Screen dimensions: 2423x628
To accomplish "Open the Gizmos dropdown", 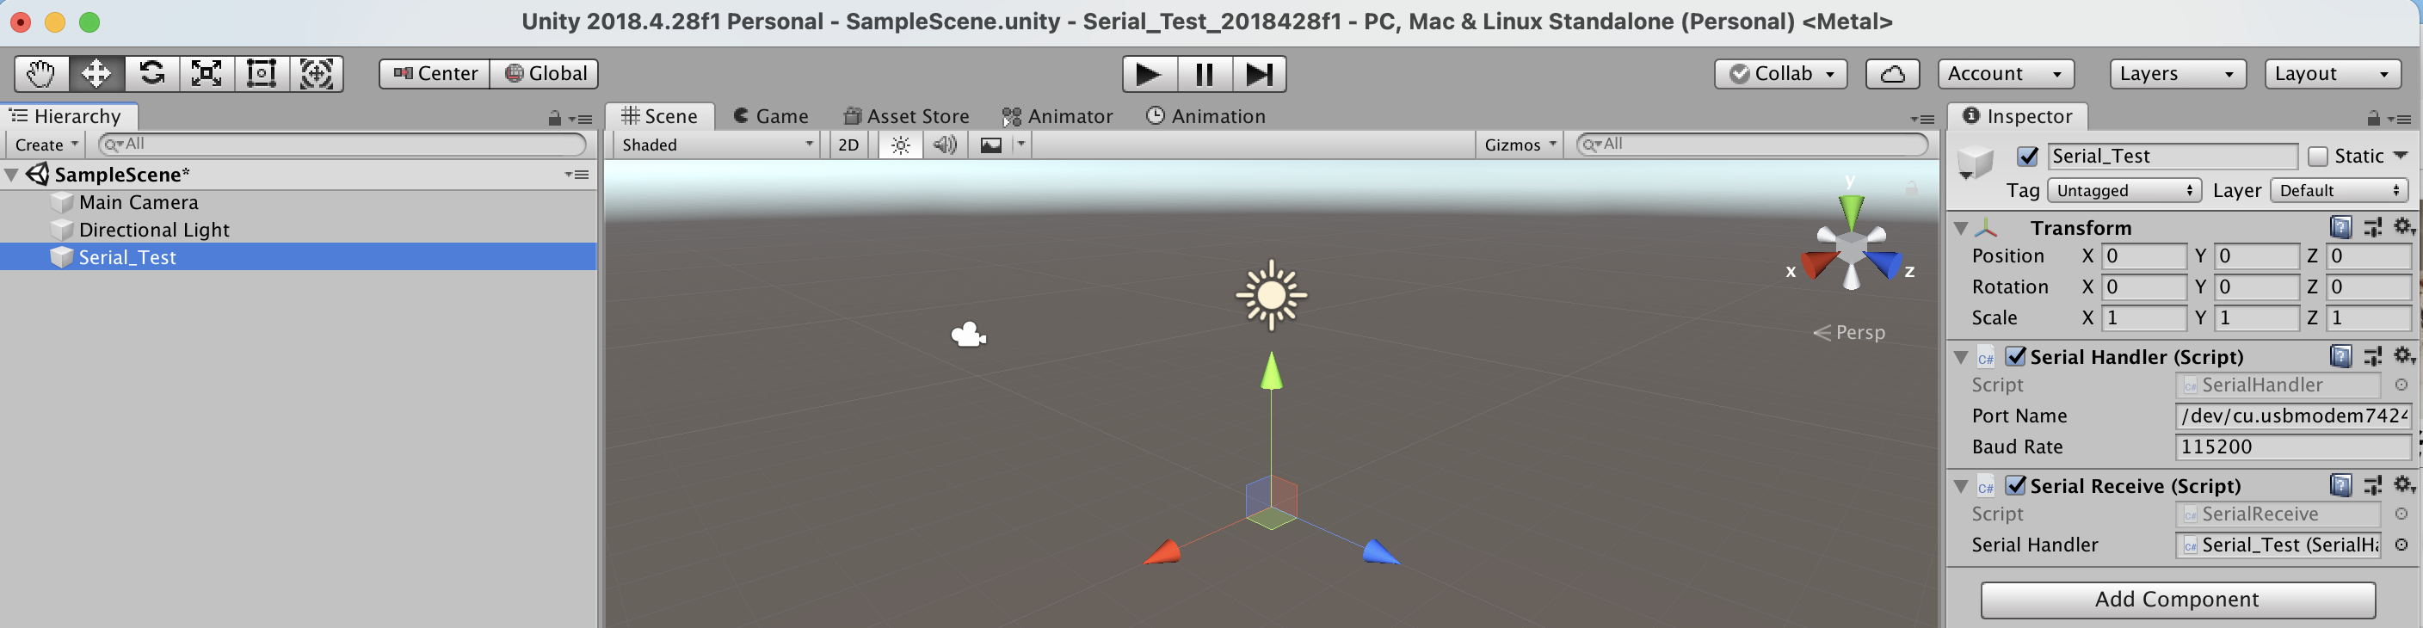I will [x=1520, y=145].
